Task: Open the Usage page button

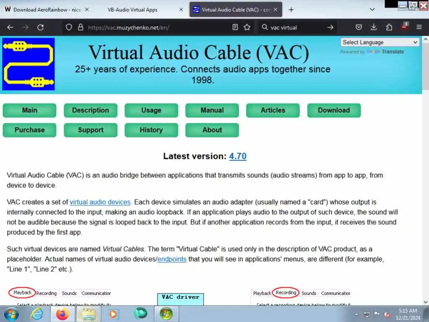Action: (151, 110)
